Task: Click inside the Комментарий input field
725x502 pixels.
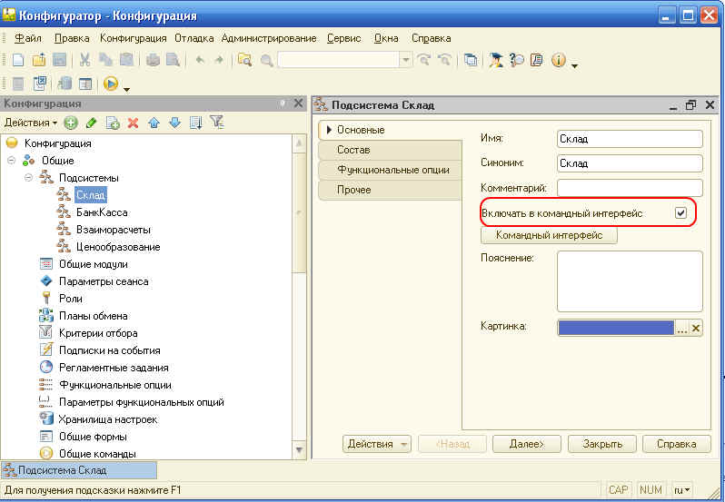Action: 630,188
